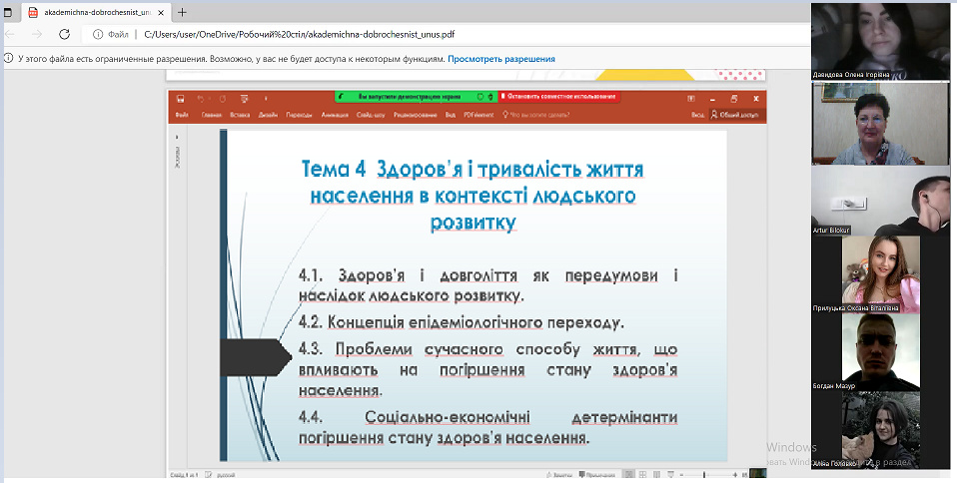Image resolution: width=957 pixels, height=483 pixels.
Task: Toggle the Заметки notes pane
Action: [x=559, y=474]
